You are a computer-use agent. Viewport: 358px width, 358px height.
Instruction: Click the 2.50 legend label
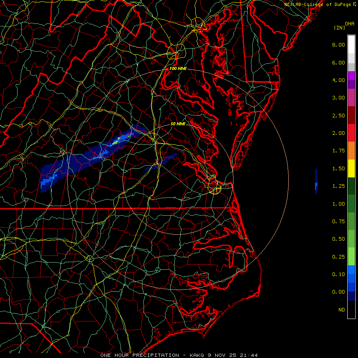(x=339, y=115)
